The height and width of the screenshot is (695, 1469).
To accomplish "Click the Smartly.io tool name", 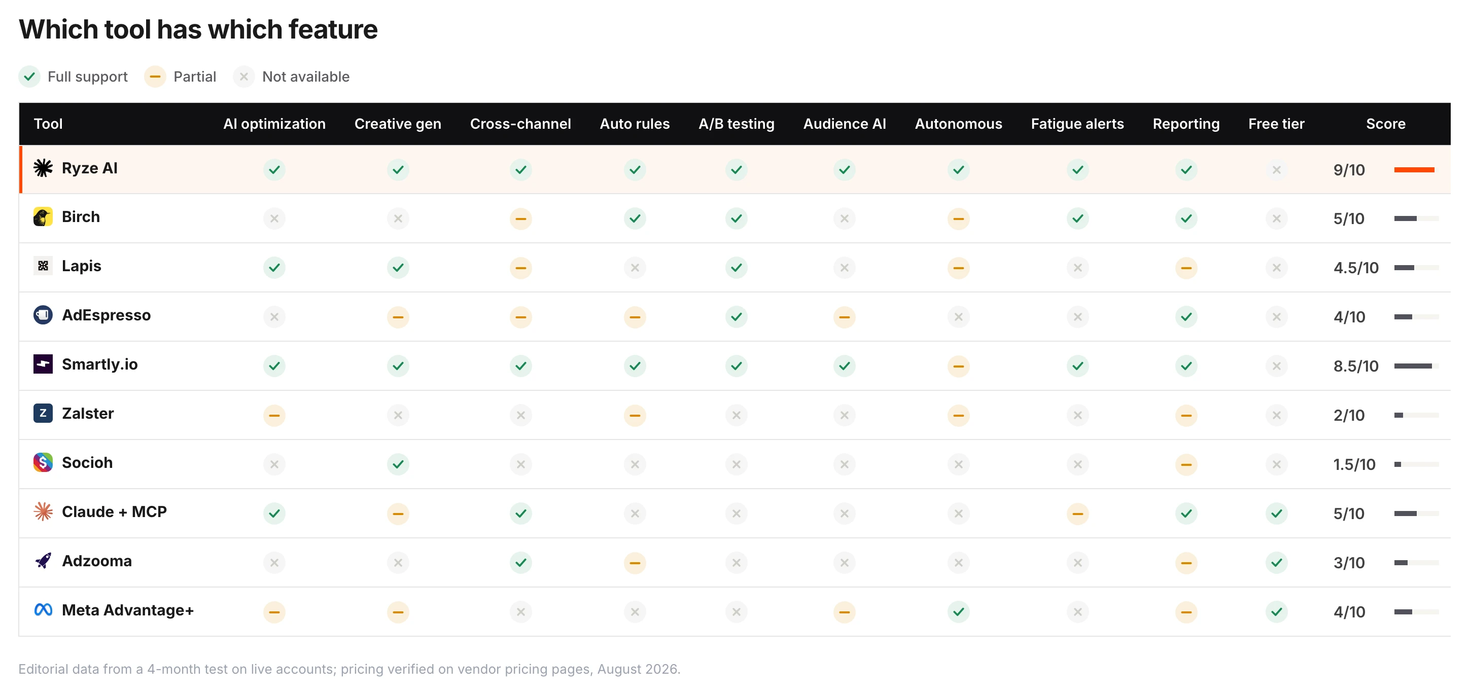I will click(x=100, y=364).
